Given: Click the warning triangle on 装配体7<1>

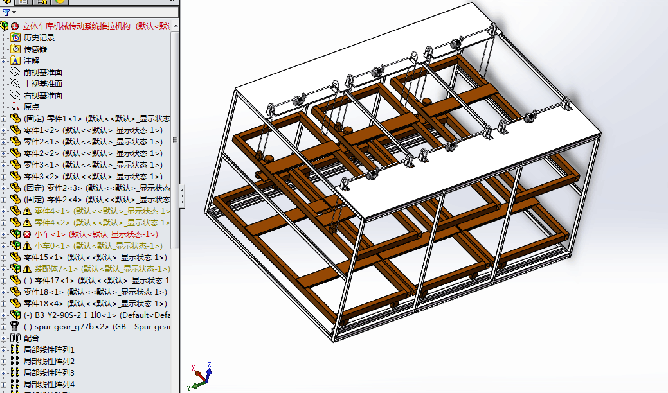Looking at the screenshot, I should (27, 269).
